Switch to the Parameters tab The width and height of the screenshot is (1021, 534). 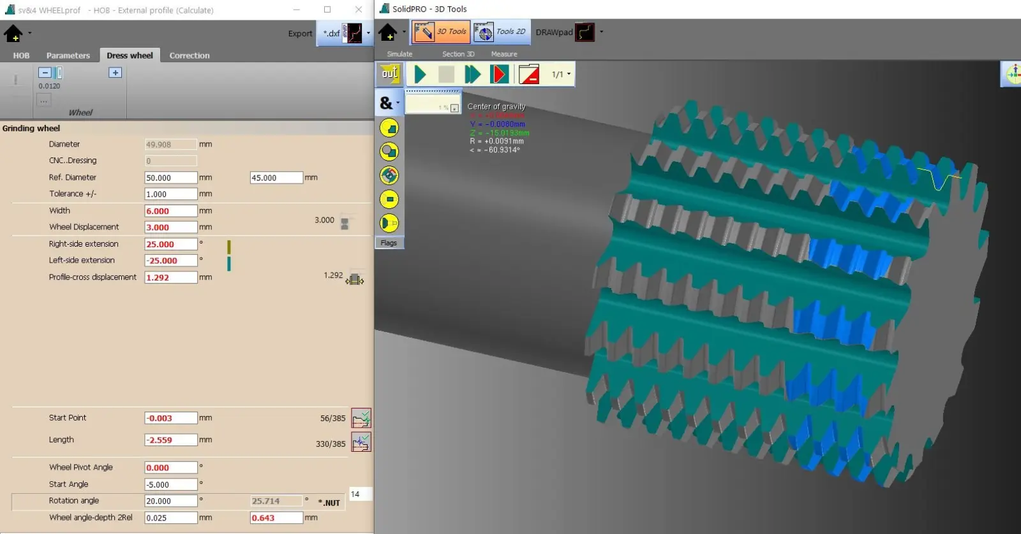(68, 55)
